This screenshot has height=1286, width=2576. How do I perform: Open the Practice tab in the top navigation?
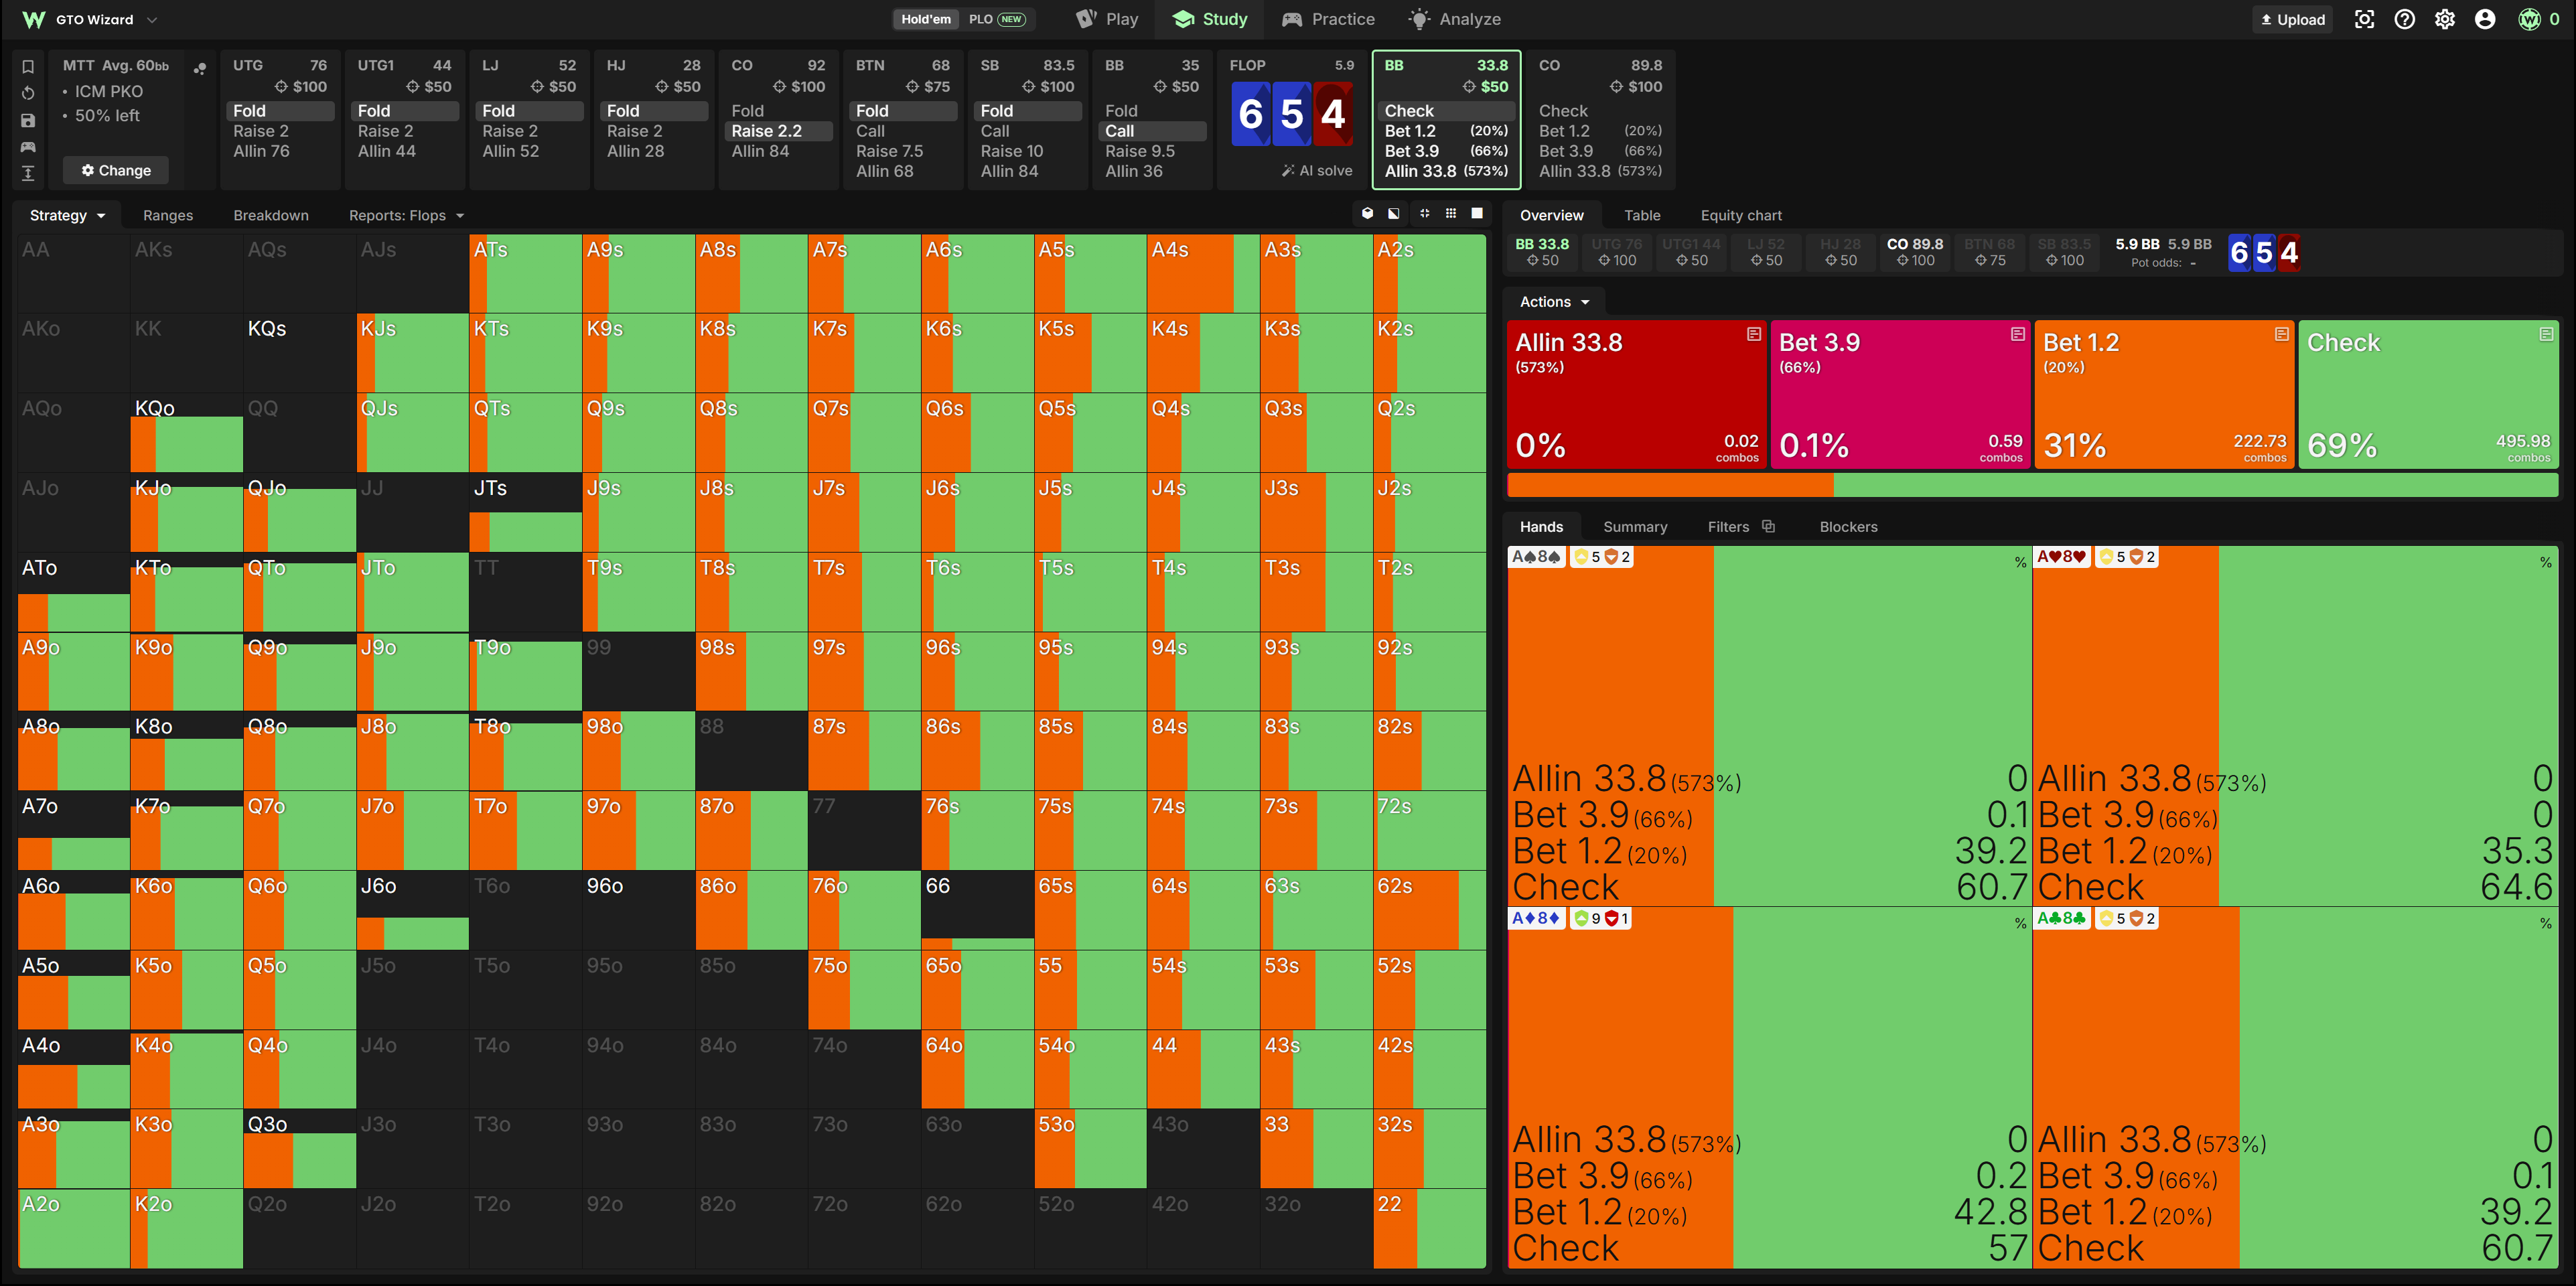tap(1328, 19)
